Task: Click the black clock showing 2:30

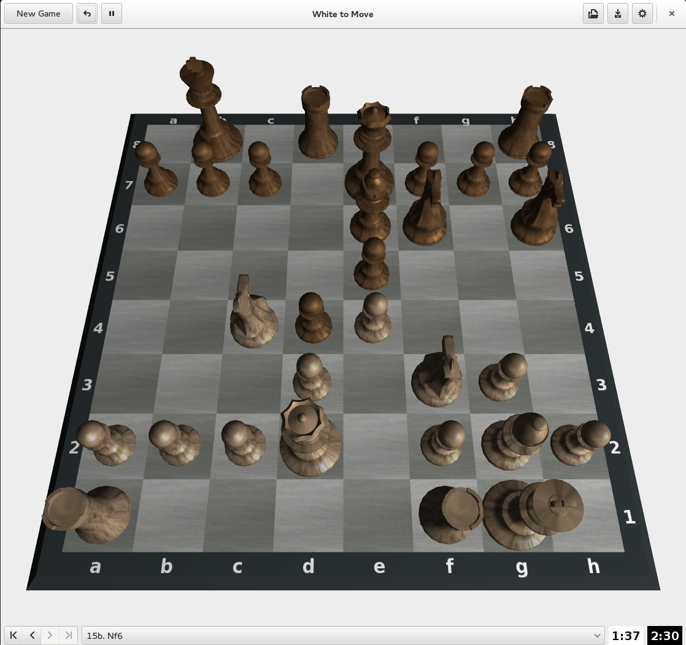Action: [x=665, y=635]
